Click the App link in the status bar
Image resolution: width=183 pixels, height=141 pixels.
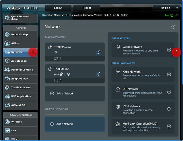point(167,15)
